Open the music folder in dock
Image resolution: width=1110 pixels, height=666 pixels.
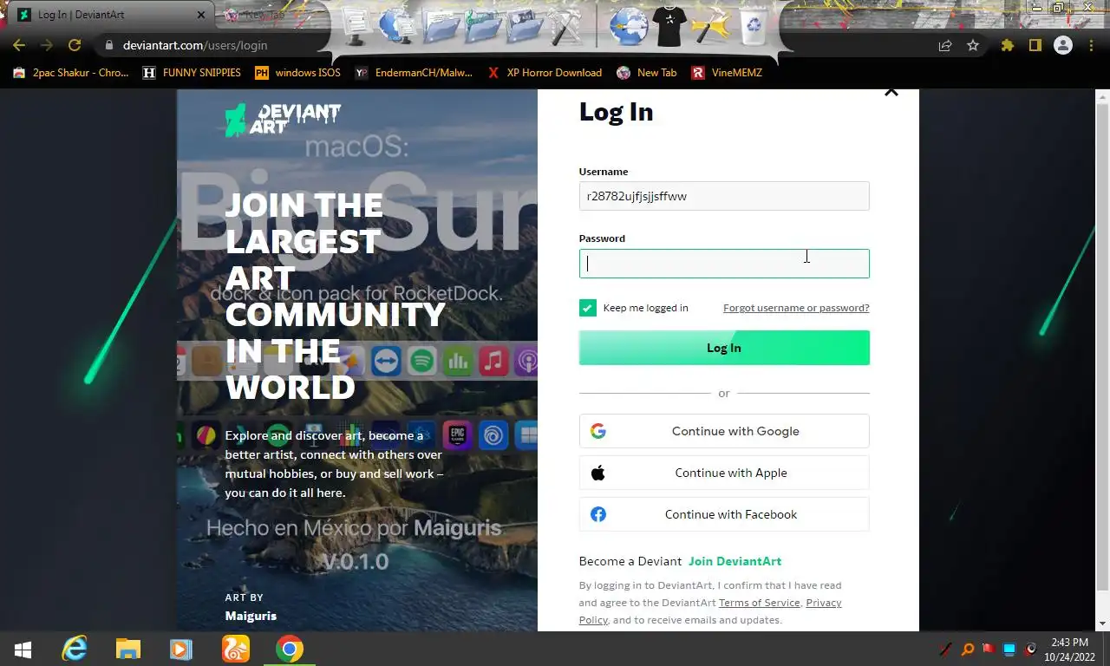pos(483,26)
